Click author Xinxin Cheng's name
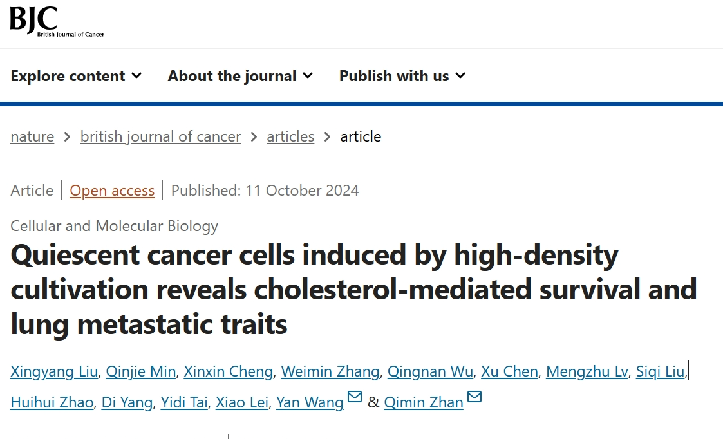This screenshot has height=439, width=723. (229, 371)
